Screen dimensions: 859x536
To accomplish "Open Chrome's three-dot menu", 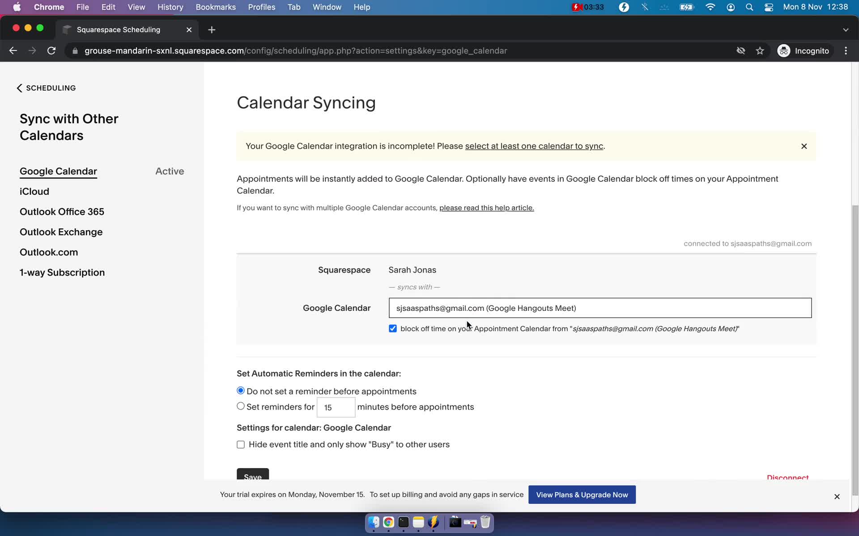I will coord(846,51).
